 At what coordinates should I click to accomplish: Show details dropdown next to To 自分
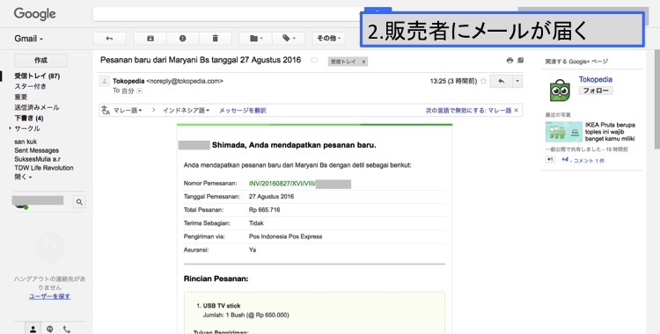pos(140,91)
